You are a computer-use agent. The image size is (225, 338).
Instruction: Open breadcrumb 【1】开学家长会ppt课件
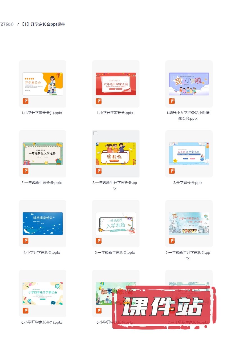pos(43,24)
